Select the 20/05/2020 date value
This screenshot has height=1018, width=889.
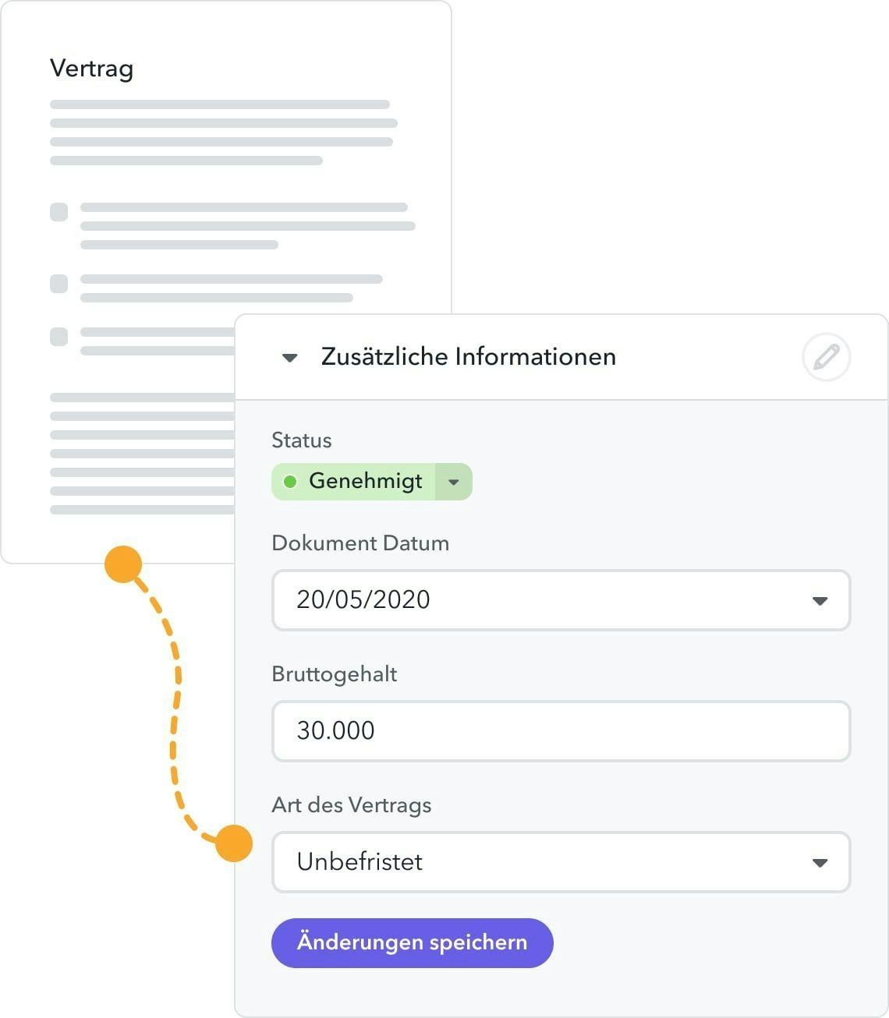(x=363, y=599)
